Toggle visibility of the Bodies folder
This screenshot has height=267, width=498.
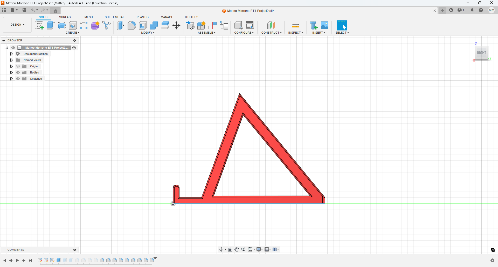tap(18, 72)
